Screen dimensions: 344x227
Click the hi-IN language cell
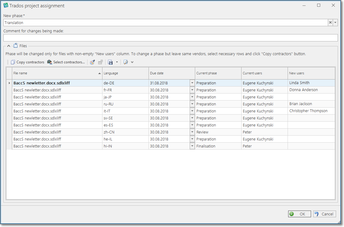pyautogui.click(x=125, y=146)
